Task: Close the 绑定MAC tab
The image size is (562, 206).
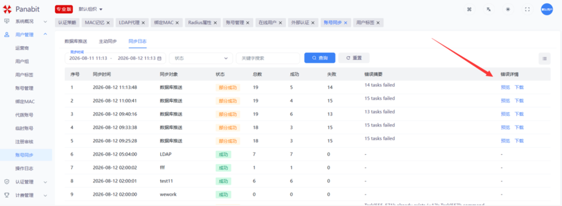Action: point(177,22)
